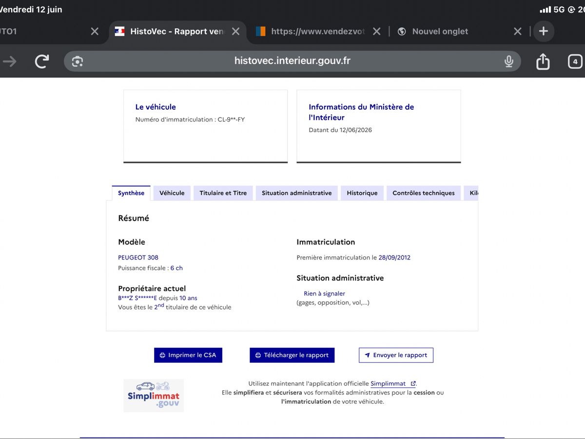The image size is (585, 439).
Task: Click the globe icon on Nouvel onglet tab
Action: point(402,31)
